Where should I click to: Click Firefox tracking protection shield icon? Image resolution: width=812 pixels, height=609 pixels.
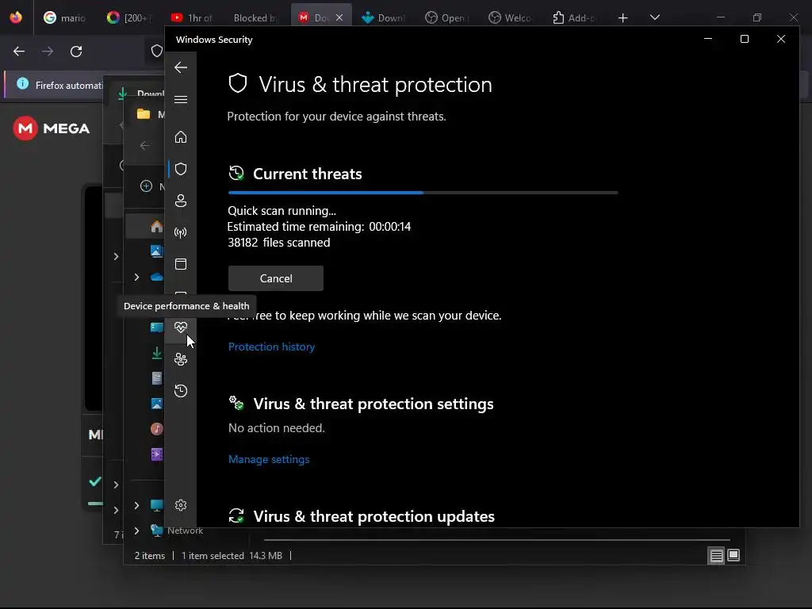click(156, 51)
